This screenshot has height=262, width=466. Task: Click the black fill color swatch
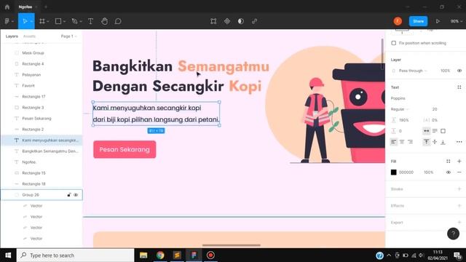click(x=393, y=172)
